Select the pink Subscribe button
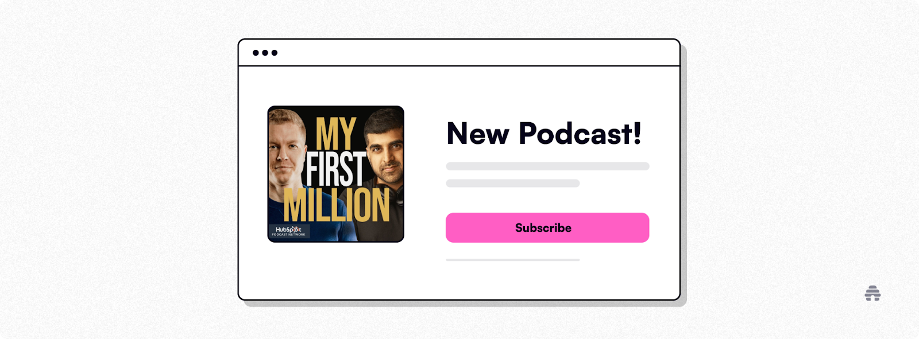This screenshot has width=919, height=339. point(547,228)
